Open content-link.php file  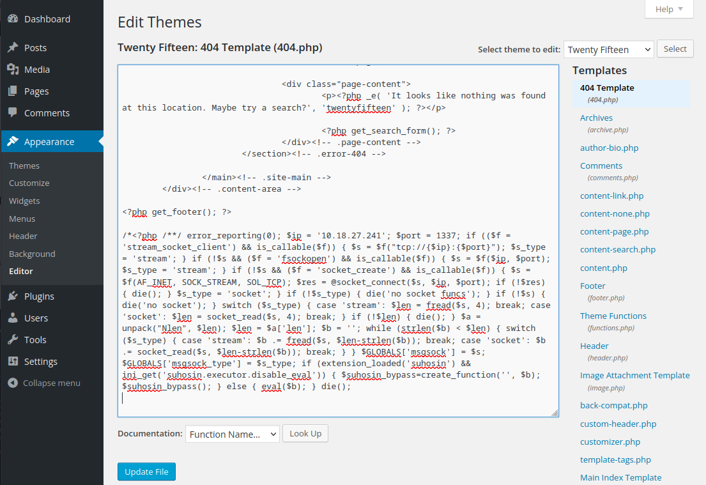point(612,196)
